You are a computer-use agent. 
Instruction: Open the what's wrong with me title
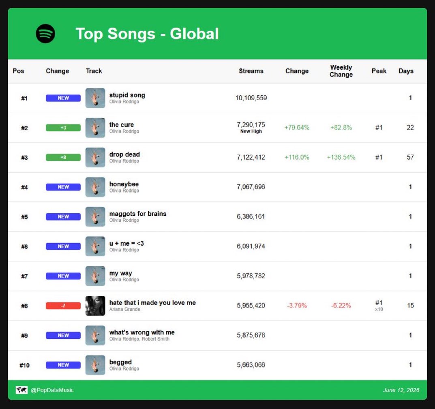(x=142, y=333)
